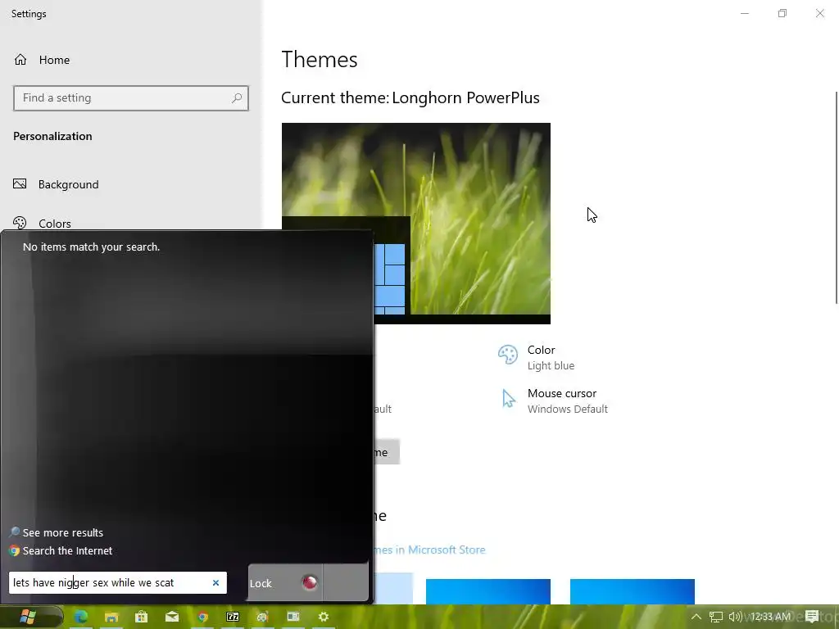Launch Google Chrome from the taskbar
This screenshot has width=839, height=629.
click(x=202, y=617)
